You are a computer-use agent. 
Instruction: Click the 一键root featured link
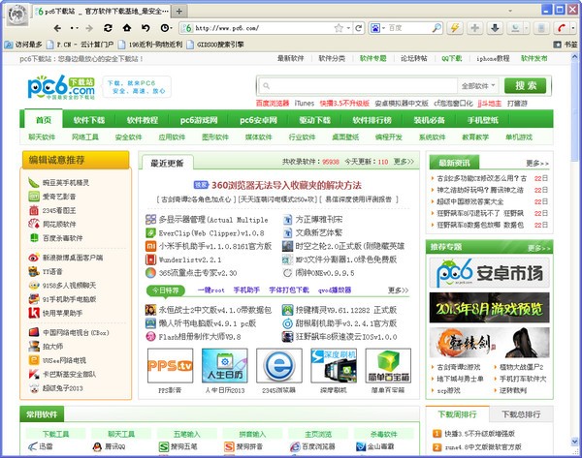pos(210,290)
